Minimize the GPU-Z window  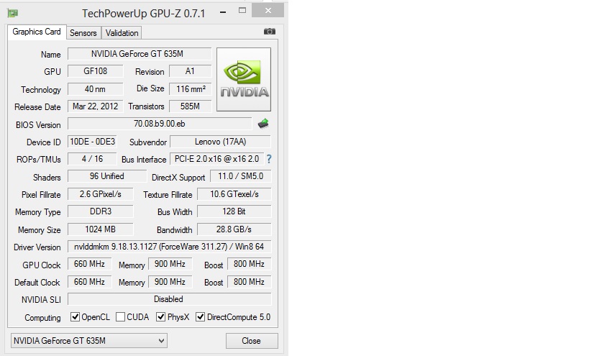click(x=223, y=12)
